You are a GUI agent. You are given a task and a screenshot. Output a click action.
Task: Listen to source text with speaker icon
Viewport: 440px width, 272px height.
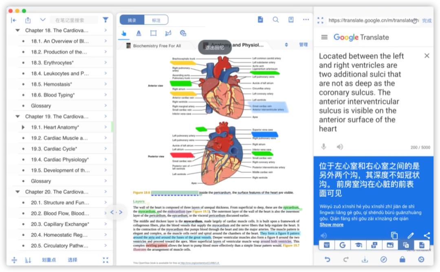point(340,147)
